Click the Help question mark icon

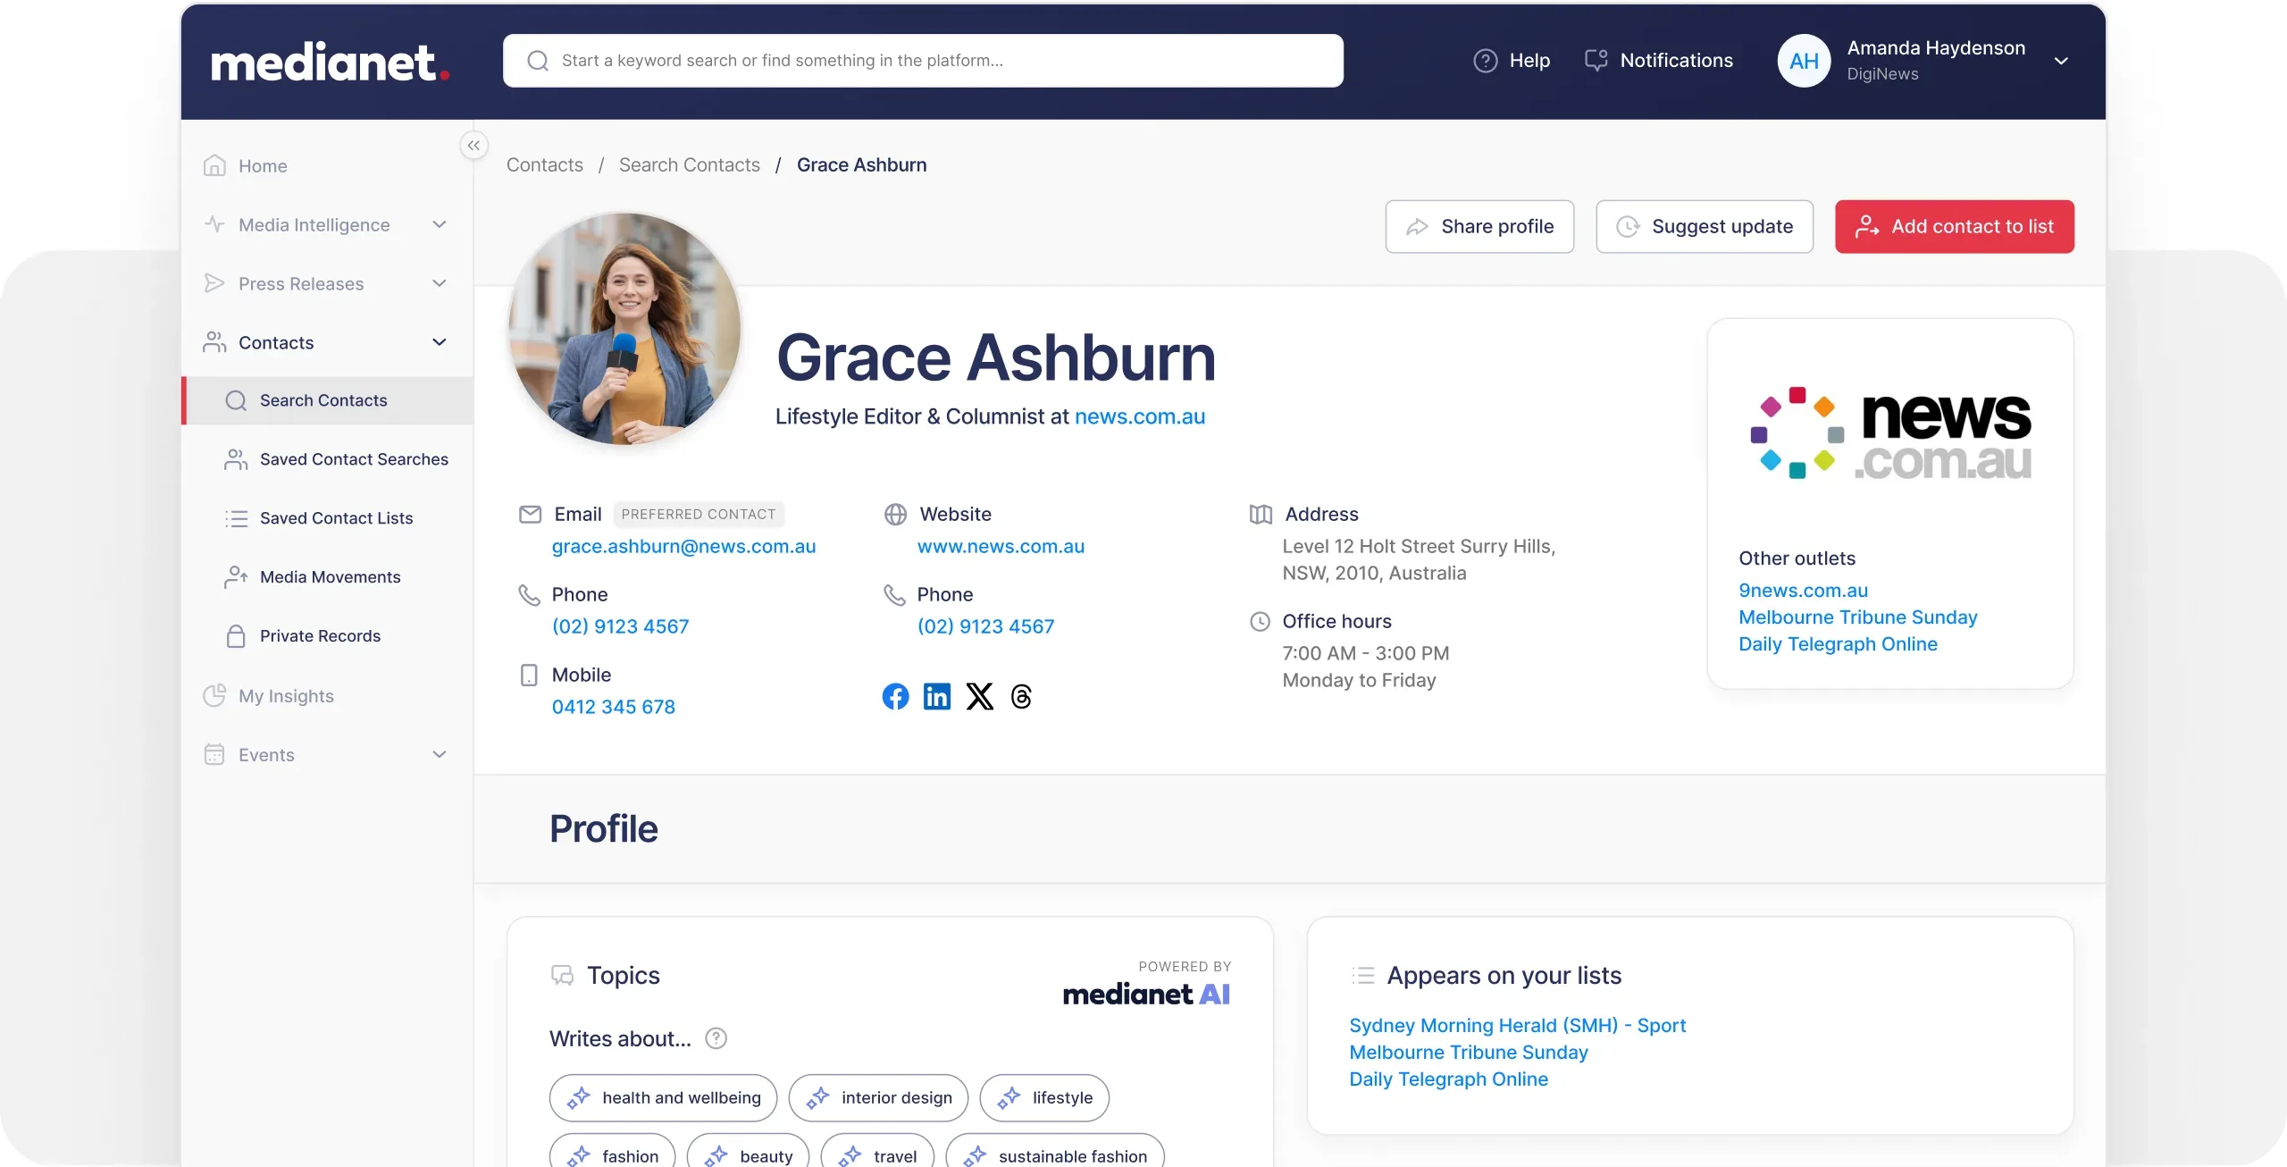pyautogui.click(x=1485, y=60)
